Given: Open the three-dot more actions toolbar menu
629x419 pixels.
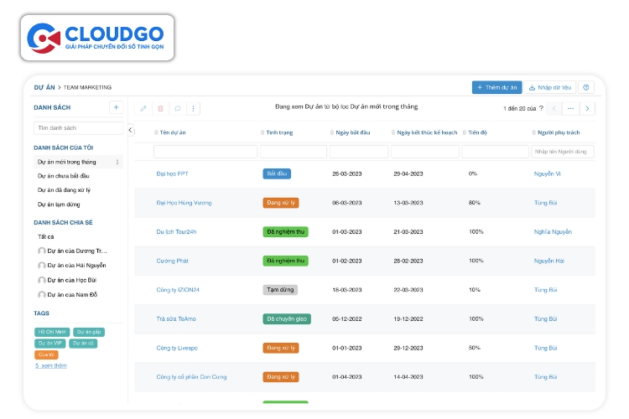Looking at the screenshot, I should coord(194,108).
